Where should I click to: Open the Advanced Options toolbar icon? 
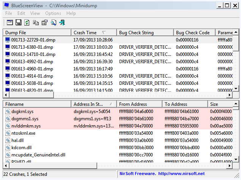click(x=10, y=22)
